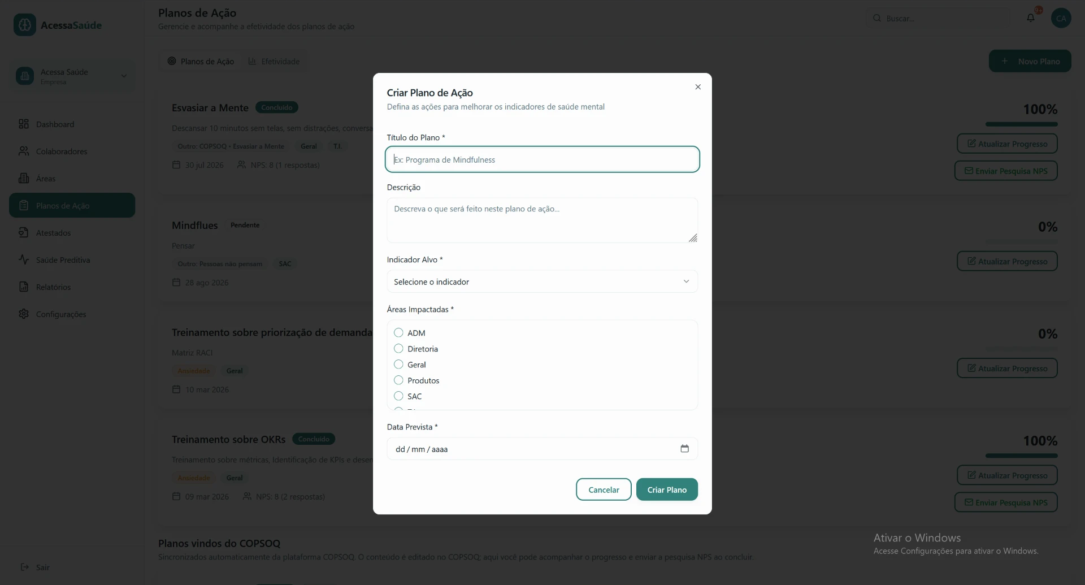Screen dimensions: 1085x585
Task: Click Enviar Pesquisa NPS for Treinamento sobre OKRs
Action: tap(1006, 502)
